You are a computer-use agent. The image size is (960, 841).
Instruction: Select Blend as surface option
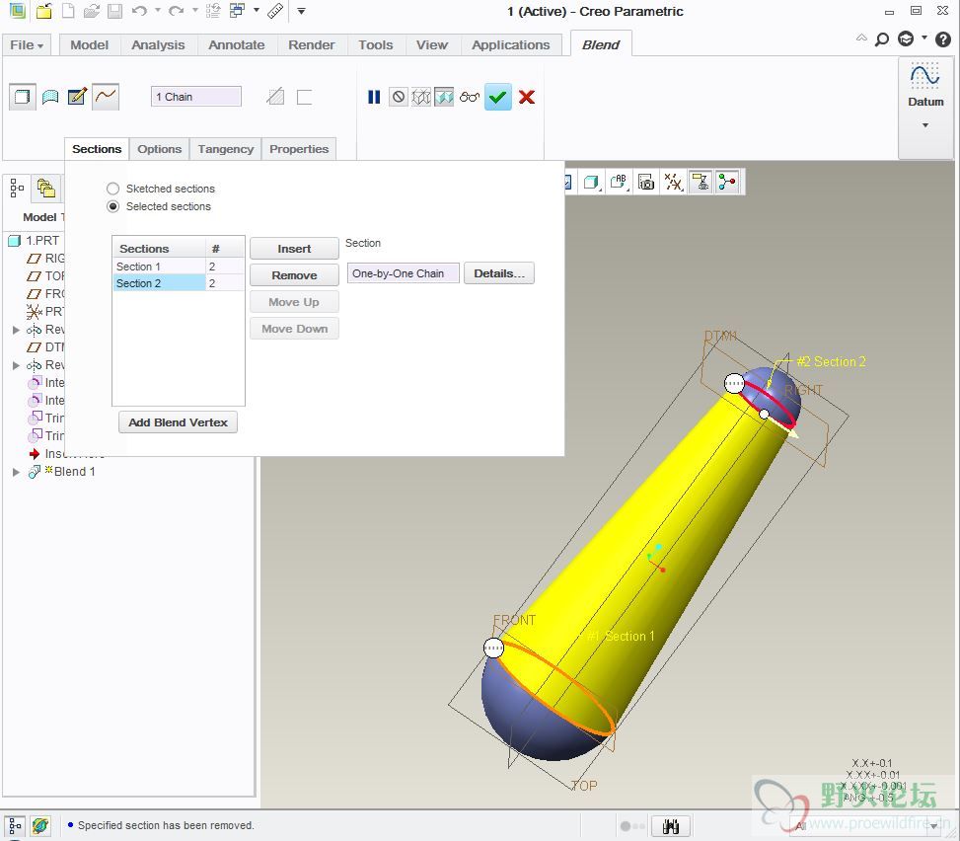50,97
